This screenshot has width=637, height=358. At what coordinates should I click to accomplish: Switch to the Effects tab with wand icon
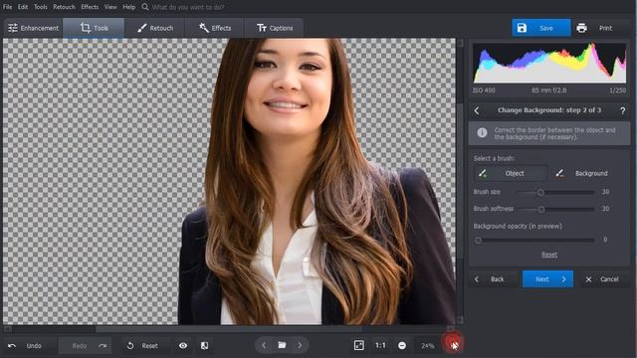pos(215,28)
